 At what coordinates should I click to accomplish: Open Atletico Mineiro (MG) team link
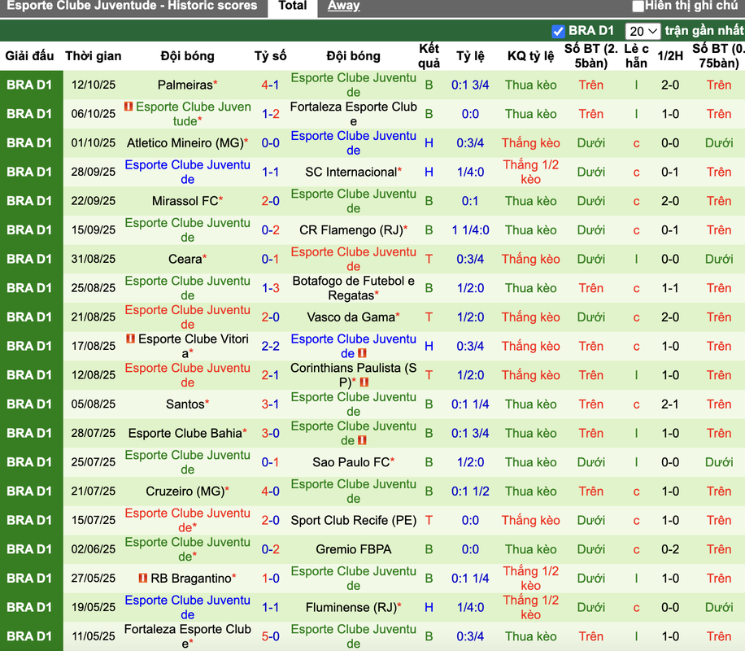pos(185,143)
